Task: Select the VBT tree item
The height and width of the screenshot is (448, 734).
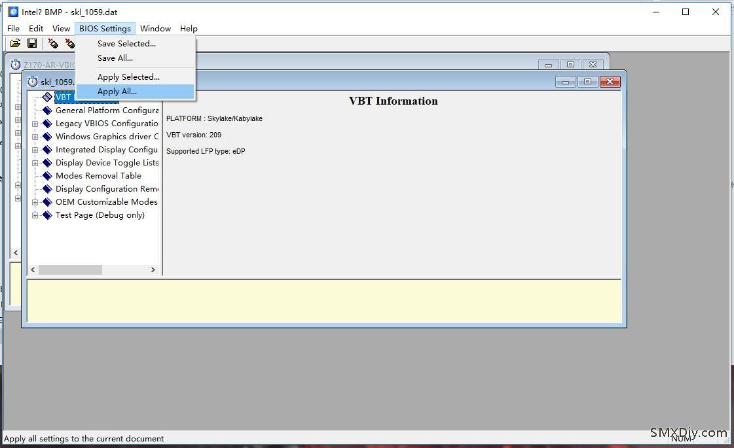Action: coord(64,97)
